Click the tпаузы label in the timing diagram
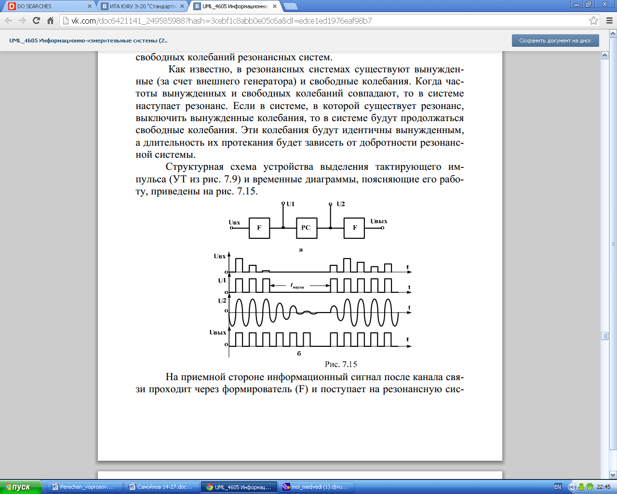The width and height of the screenshot is (617, 494). click(x=297, y=286)
